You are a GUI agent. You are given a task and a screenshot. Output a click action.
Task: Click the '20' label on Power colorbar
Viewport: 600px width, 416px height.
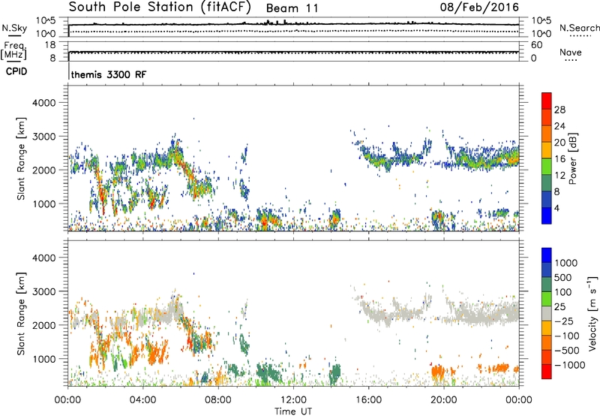click(559, 143)
